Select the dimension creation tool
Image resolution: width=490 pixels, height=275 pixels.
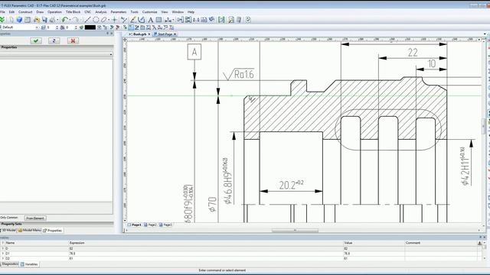click(168, 20)
